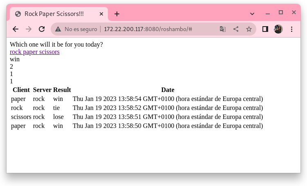
Task: Click the Date column header
Action: point(168,90)
